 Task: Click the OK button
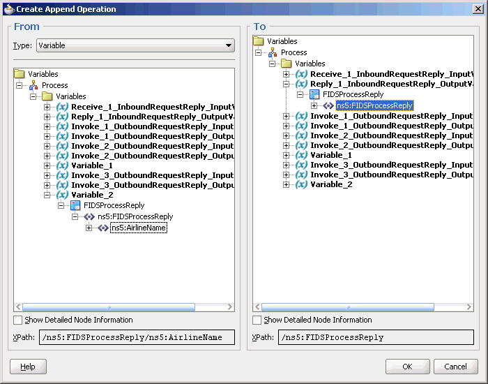pyautogui.click(x=407, y=367)
